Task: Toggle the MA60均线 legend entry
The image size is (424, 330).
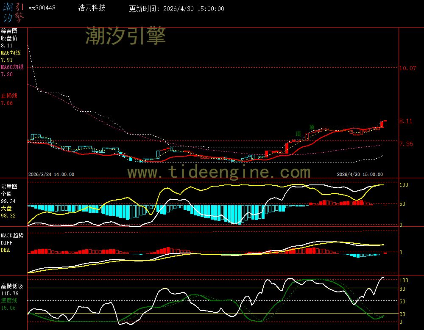Action: 12,67
